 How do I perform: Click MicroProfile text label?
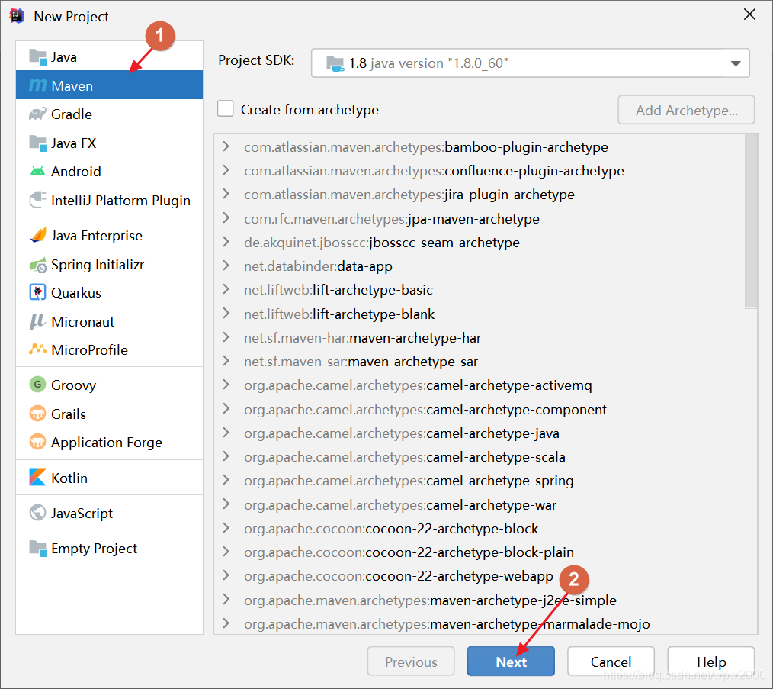[x=90, y=350]
